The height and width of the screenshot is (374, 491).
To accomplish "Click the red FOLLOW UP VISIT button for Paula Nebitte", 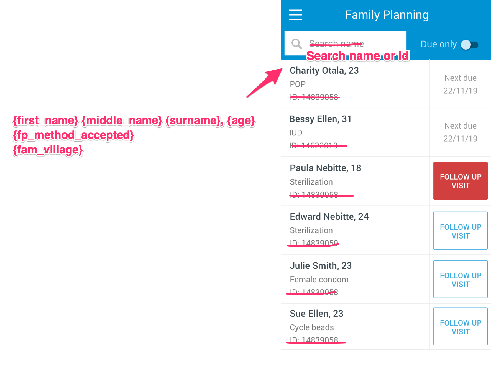I will click(460, 181).
